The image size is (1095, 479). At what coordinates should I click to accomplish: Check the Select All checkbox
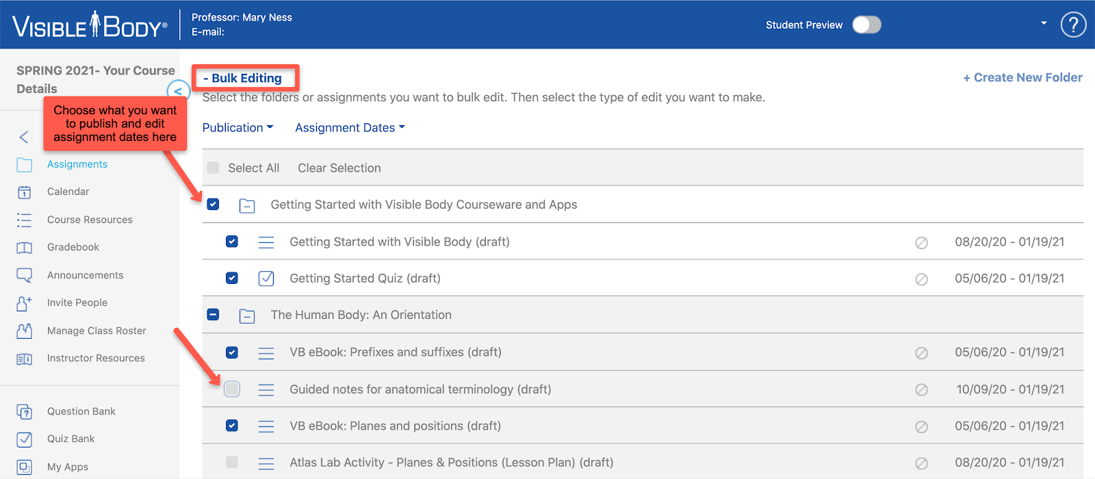213,168
